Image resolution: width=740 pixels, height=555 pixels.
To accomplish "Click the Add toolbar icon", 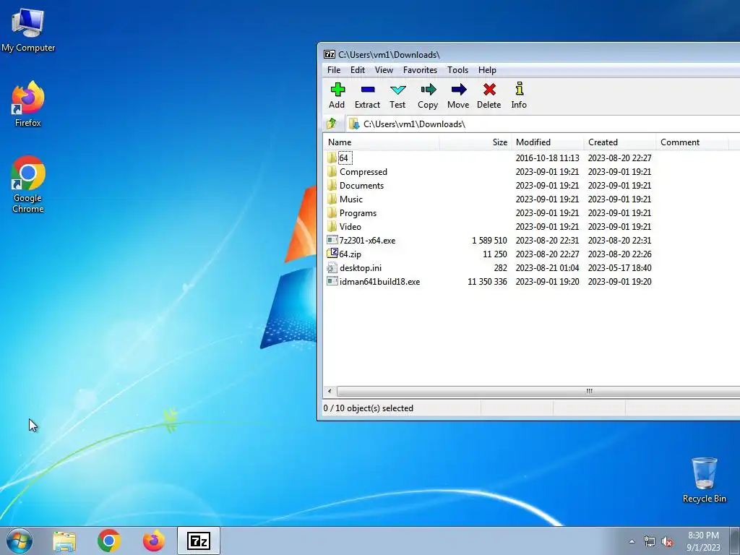I will point(337,90).
